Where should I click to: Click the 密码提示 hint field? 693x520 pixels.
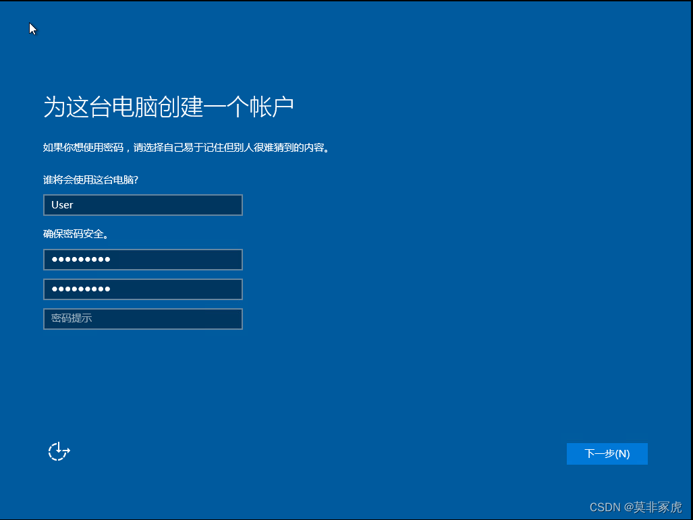coord(143,319)
